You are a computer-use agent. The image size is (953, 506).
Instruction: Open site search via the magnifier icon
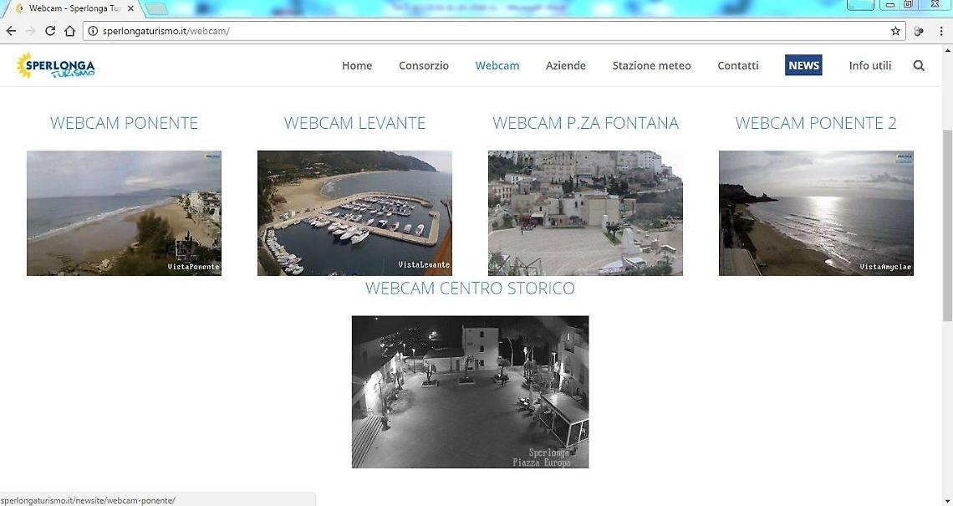(919, 65)
